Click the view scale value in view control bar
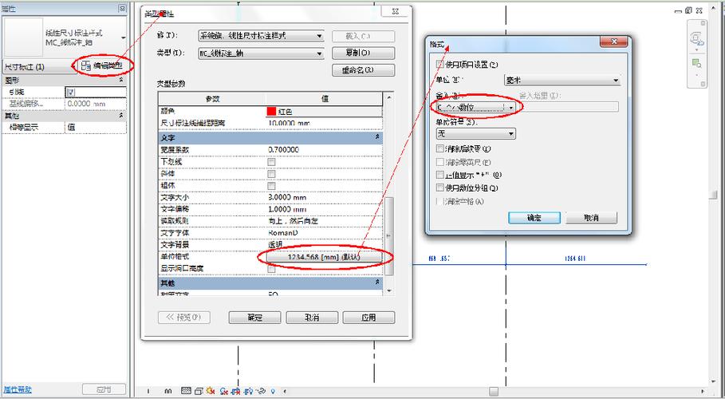This screenshot has height=399, width=725. point(158,392)
